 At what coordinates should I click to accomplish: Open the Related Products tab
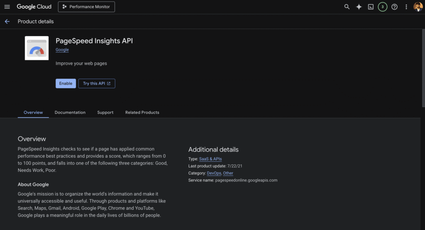pyautogui.click(x=142, y=112)
